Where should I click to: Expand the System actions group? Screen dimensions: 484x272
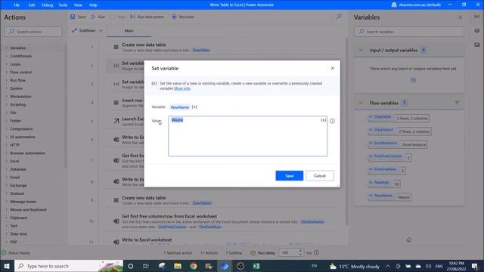(16, 88)
